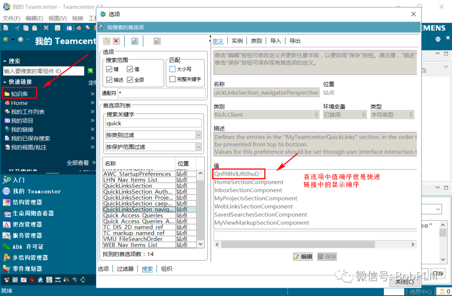452x296 pixels.
Task: Click the report document icon in the dialog toolbar
Action: (x=157, y=41)
